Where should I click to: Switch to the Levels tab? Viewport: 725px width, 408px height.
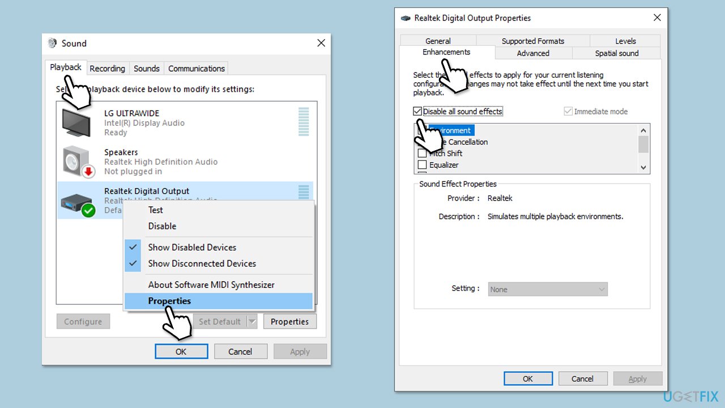coord(625,41)
